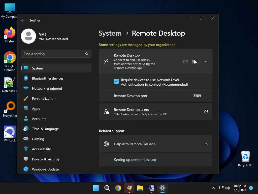This screenshot has height=194, width=258.
Task: Open the Windows Start menu
Action: click(96, 188)
